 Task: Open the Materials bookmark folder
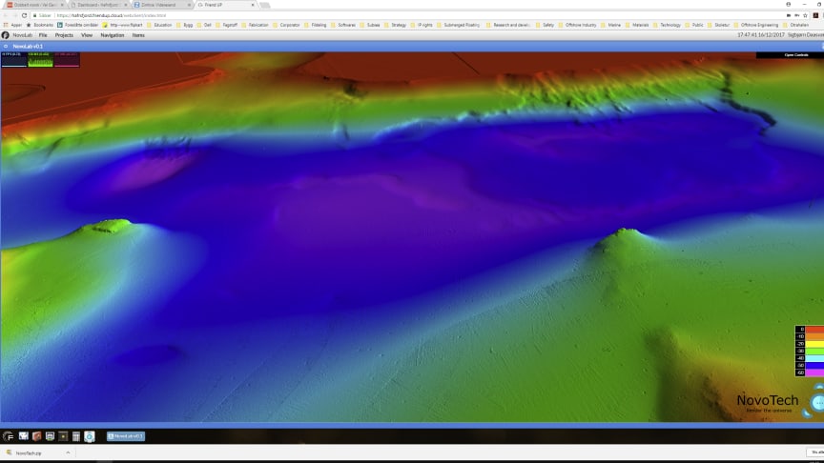tap(636, 25)
